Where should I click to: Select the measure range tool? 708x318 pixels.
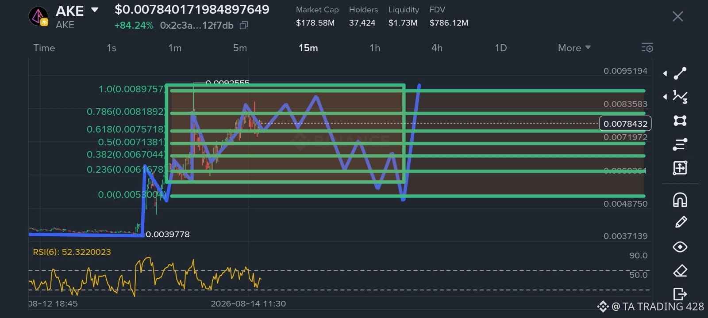680,168
